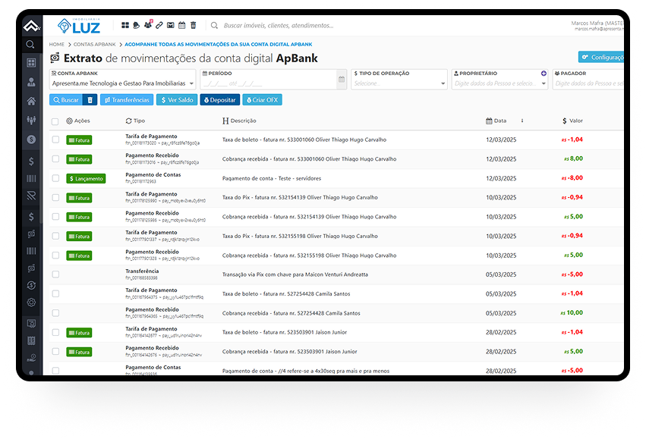Viewport: 646px width, 439px height.
Task: Open the Configurações button
Action: [x=601, y=57]
